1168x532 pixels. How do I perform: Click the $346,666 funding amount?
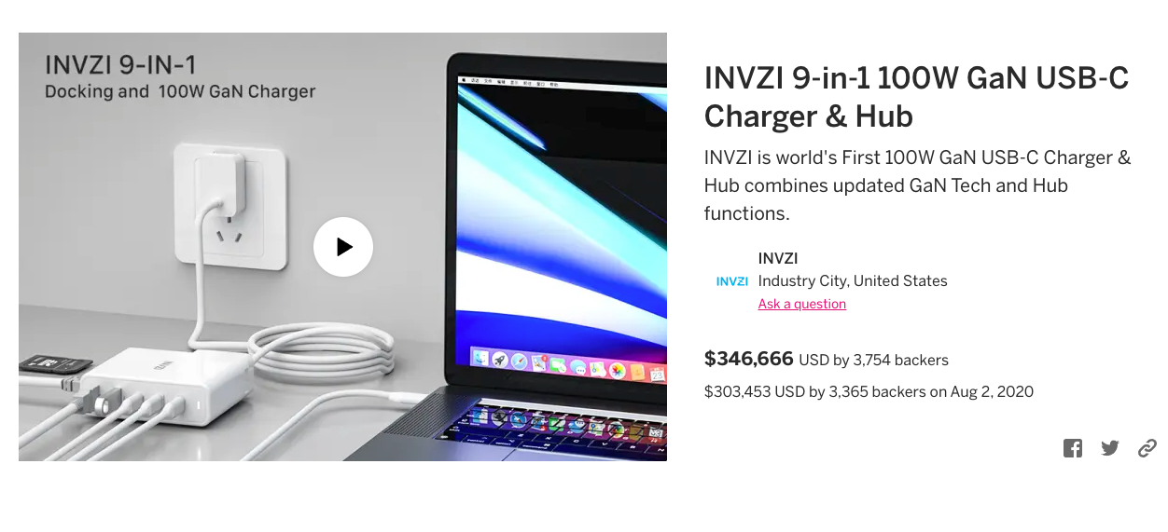749,359
